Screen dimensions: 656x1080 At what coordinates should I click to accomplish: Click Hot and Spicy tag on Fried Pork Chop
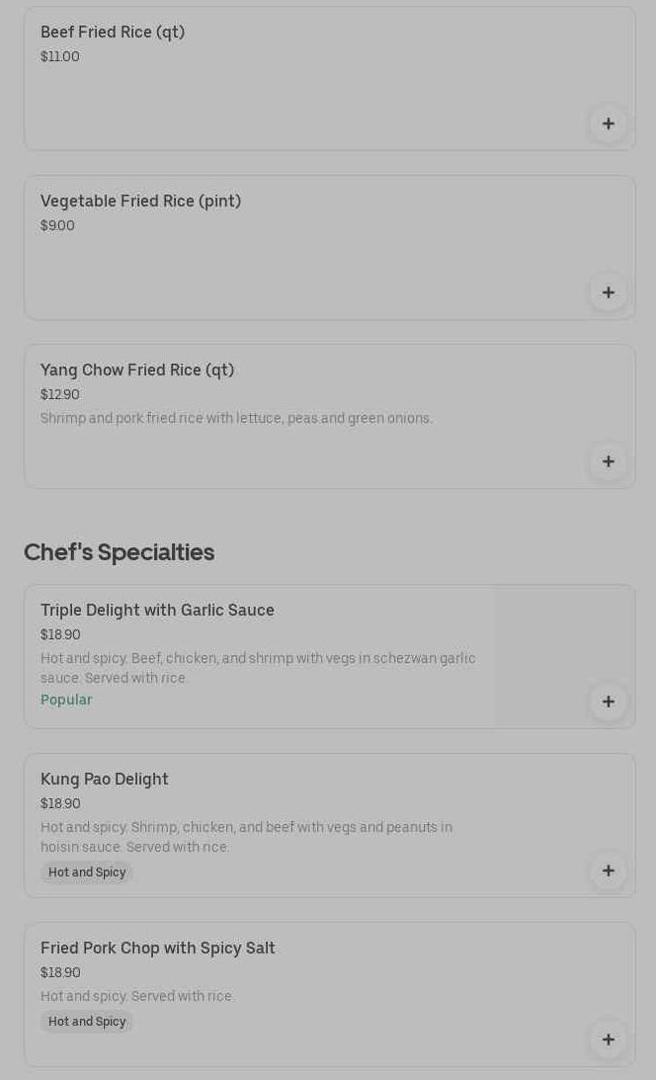[87, 1022]
